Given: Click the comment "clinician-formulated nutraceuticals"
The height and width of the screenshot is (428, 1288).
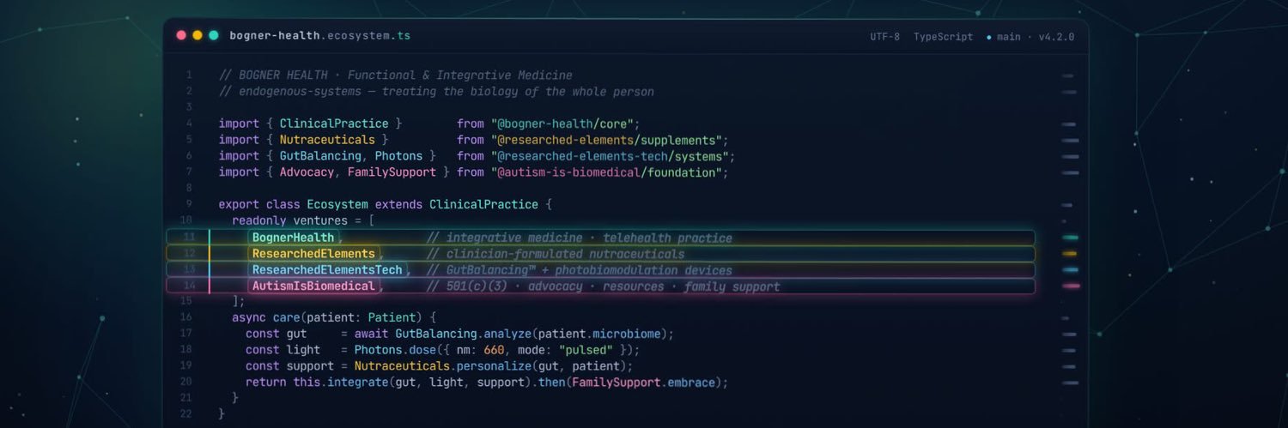Looking at the screenshot, I should point(556,254).
